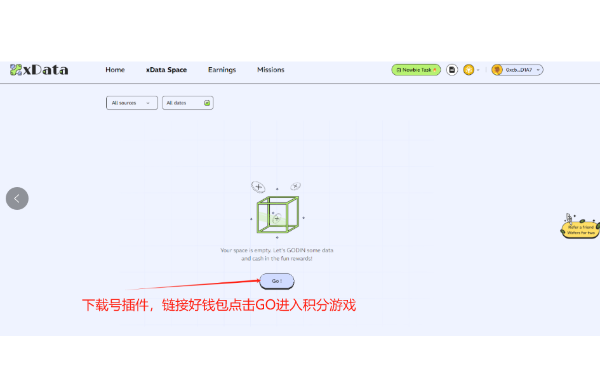
Task: Click the checklist icon inside Newbie Task badge
Action: coord(399,70)
